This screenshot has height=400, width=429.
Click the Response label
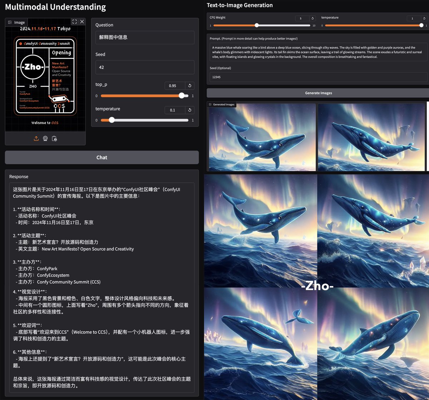tap(19, 177)
